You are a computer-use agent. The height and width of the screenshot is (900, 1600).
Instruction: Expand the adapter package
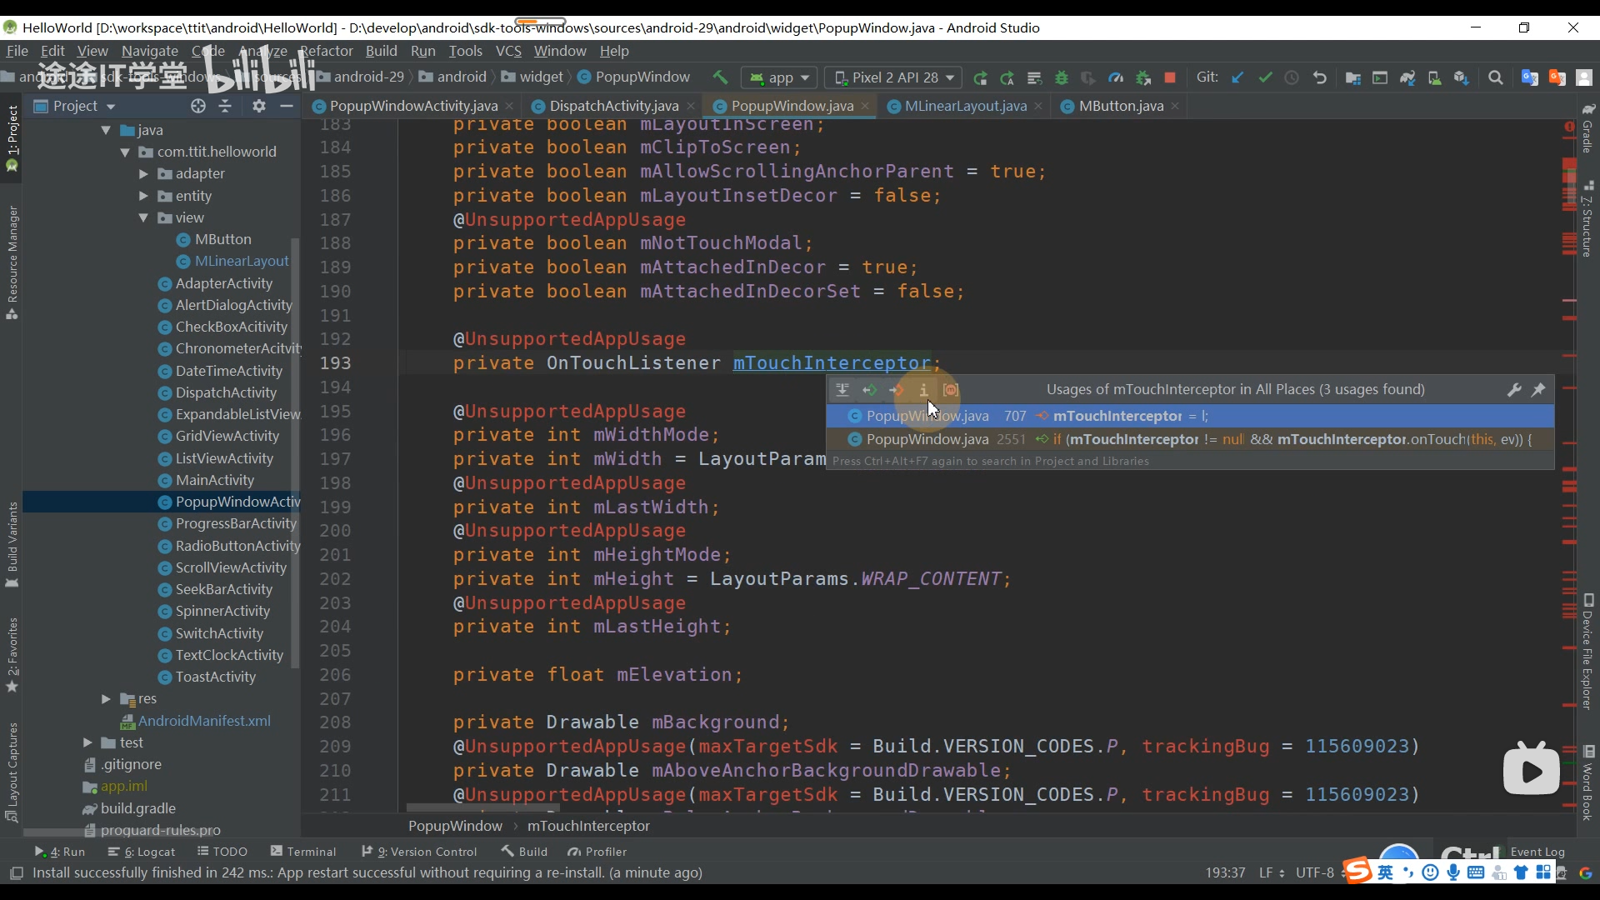(x=143, y=173)
